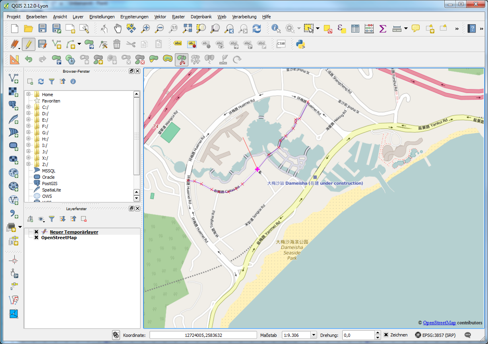Image resolution: width=488 pixels, height=344 pixels.
Task: Open the OpenStreetMap copyright link
Action: pos(439,323)
